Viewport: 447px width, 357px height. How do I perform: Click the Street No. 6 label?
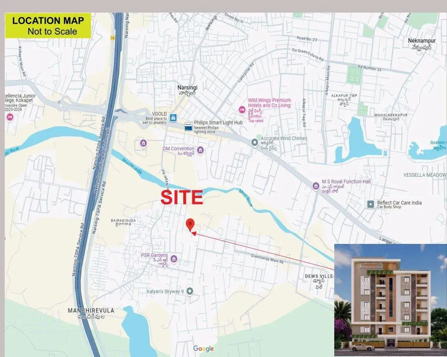click(x=233, y=18)
